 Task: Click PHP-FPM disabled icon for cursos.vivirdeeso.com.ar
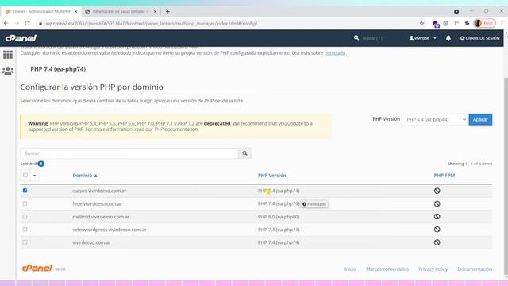[x=437, y=191]
